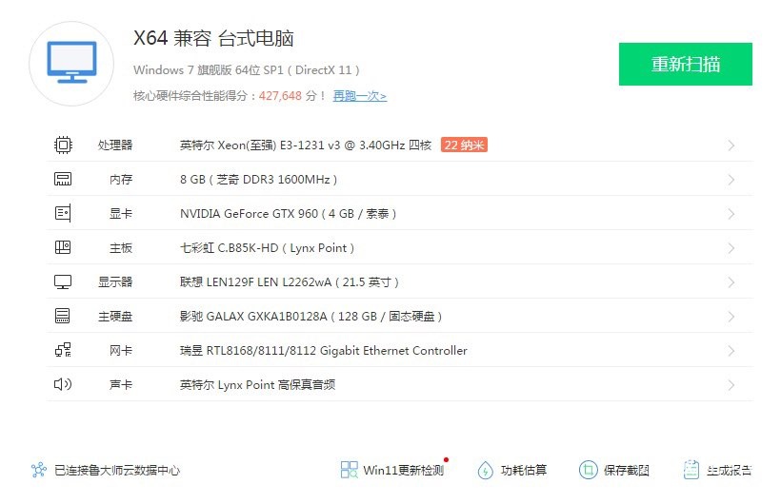Click the power estimate droplet icon
This screenshot has width=781, height=504.
tap(485, 470)
